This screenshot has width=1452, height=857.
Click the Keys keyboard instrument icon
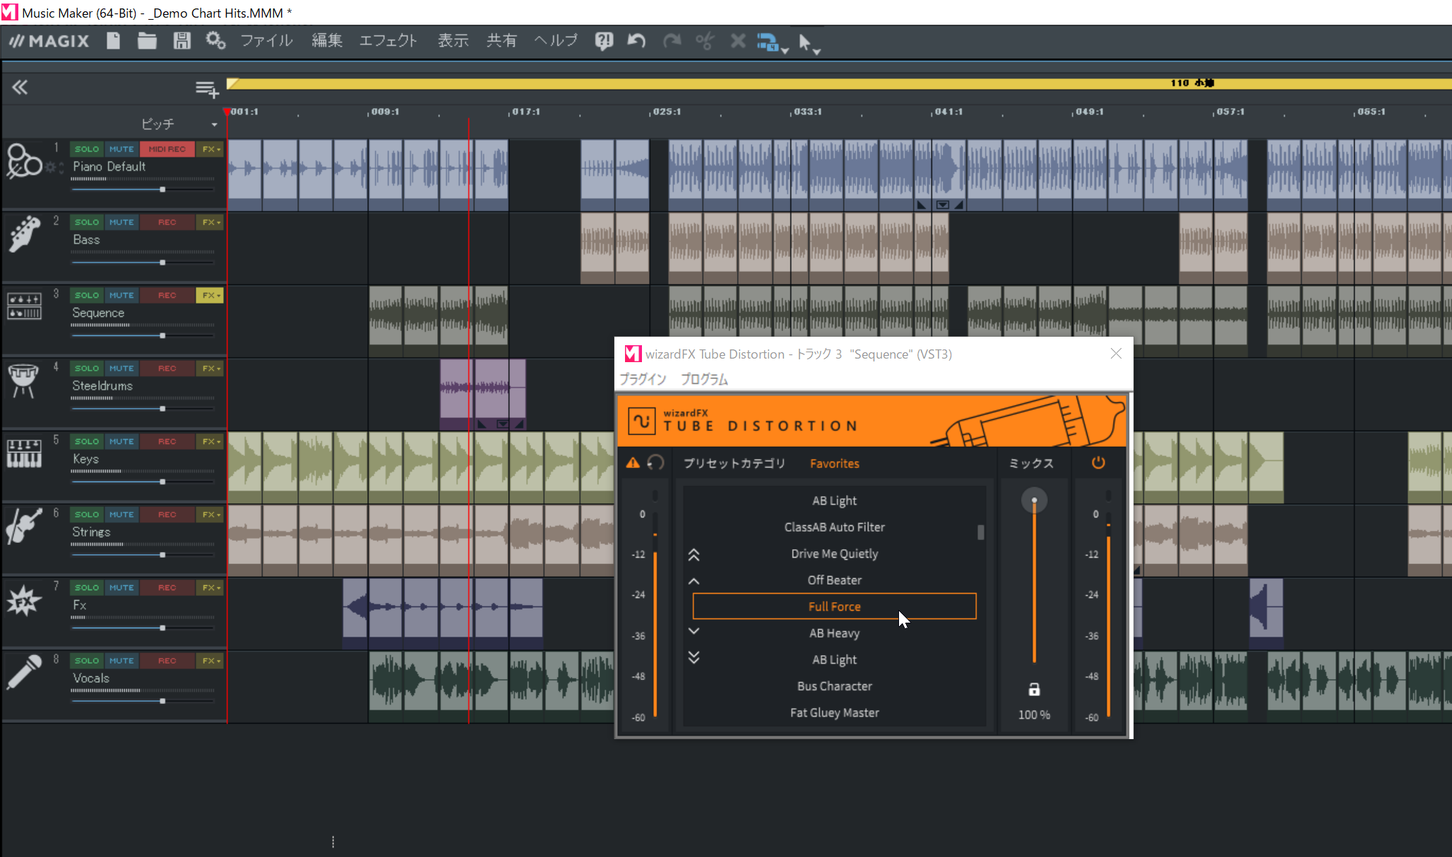(24, 453)
